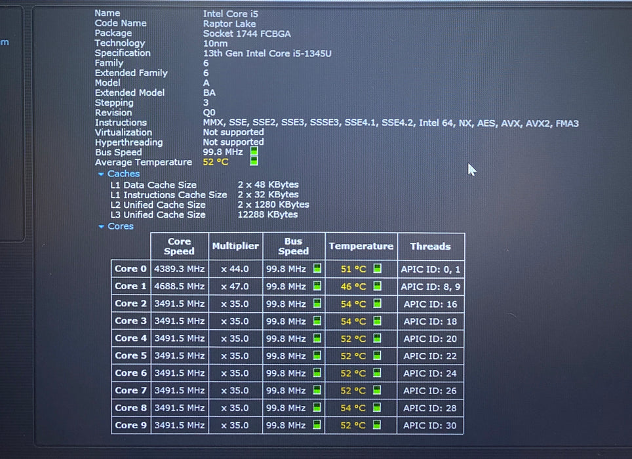Click Core 7 temperature graph icon
The height and width of the screenshot is (459, 632).
[x=377, y=390]
